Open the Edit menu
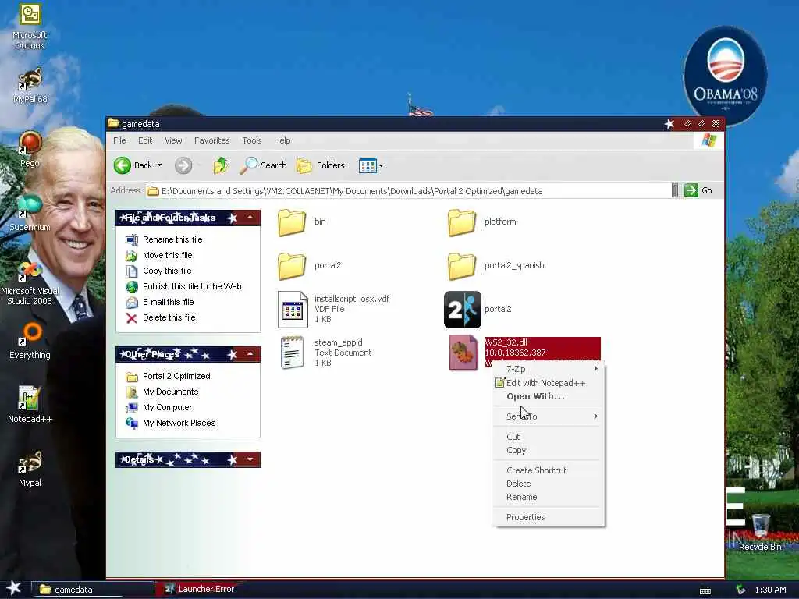This screenshot has width=799, height=599. tap(145, 140)
